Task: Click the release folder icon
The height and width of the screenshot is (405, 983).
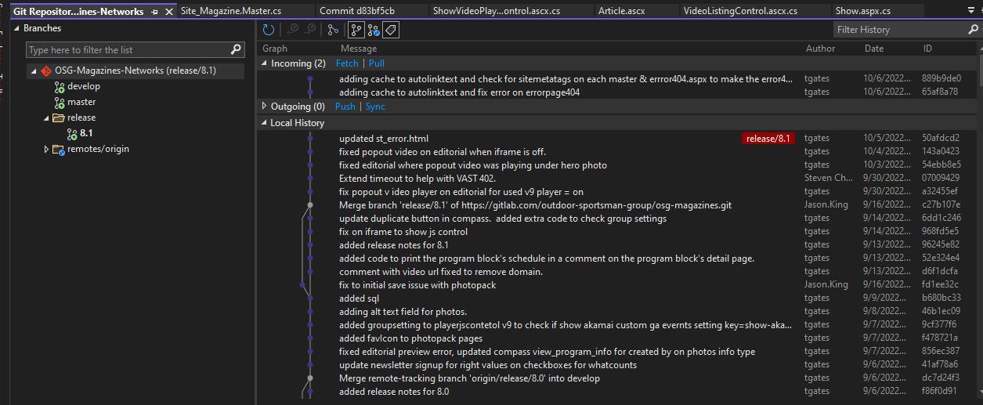Action: click(x=59, y=118)
